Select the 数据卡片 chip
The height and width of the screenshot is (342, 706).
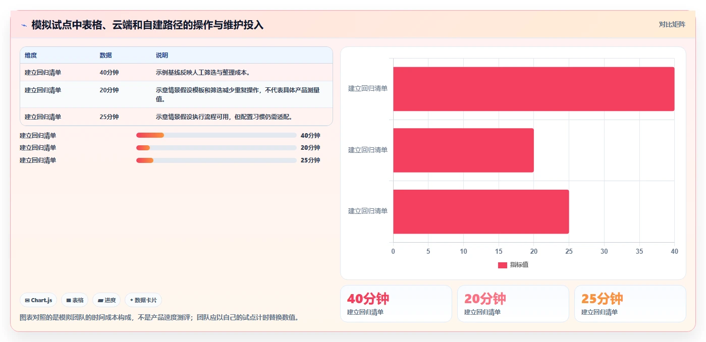coord(143,300)
